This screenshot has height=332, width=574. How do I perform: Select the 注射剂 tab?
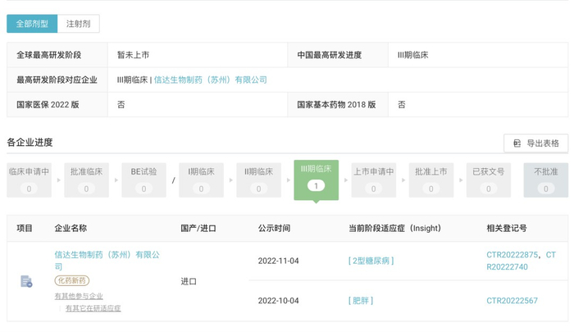coord(79,24)
